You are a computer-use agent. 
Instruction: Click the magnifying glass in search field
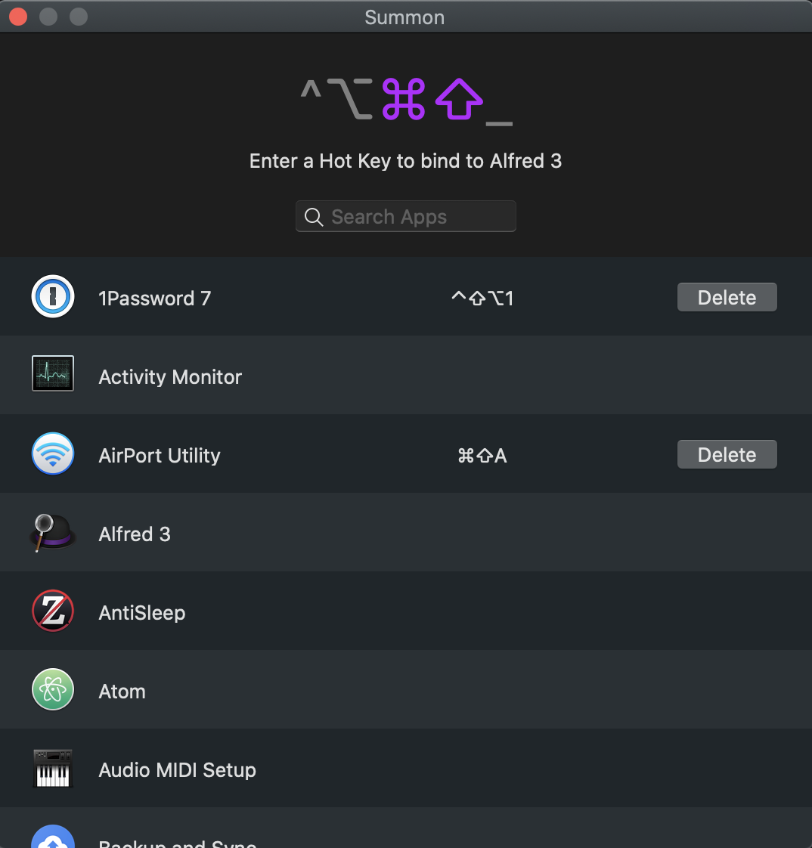pyautogui.click(x=314, y=217)
